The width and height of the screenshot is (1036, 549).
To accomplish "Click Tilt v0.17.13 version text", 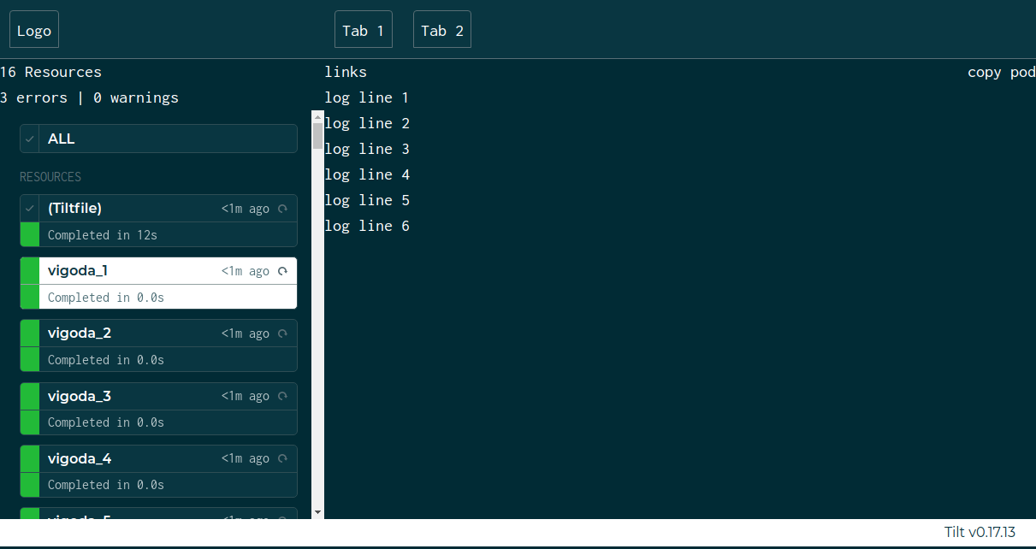I will pyautogui.click(x=980, y=532).
